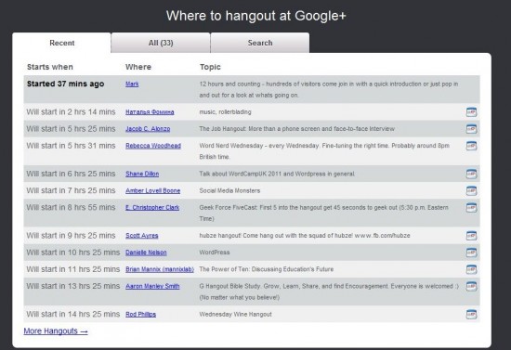Open the More Hangouts link
This screenshot has height=350, width=511.
pos(56,331)
